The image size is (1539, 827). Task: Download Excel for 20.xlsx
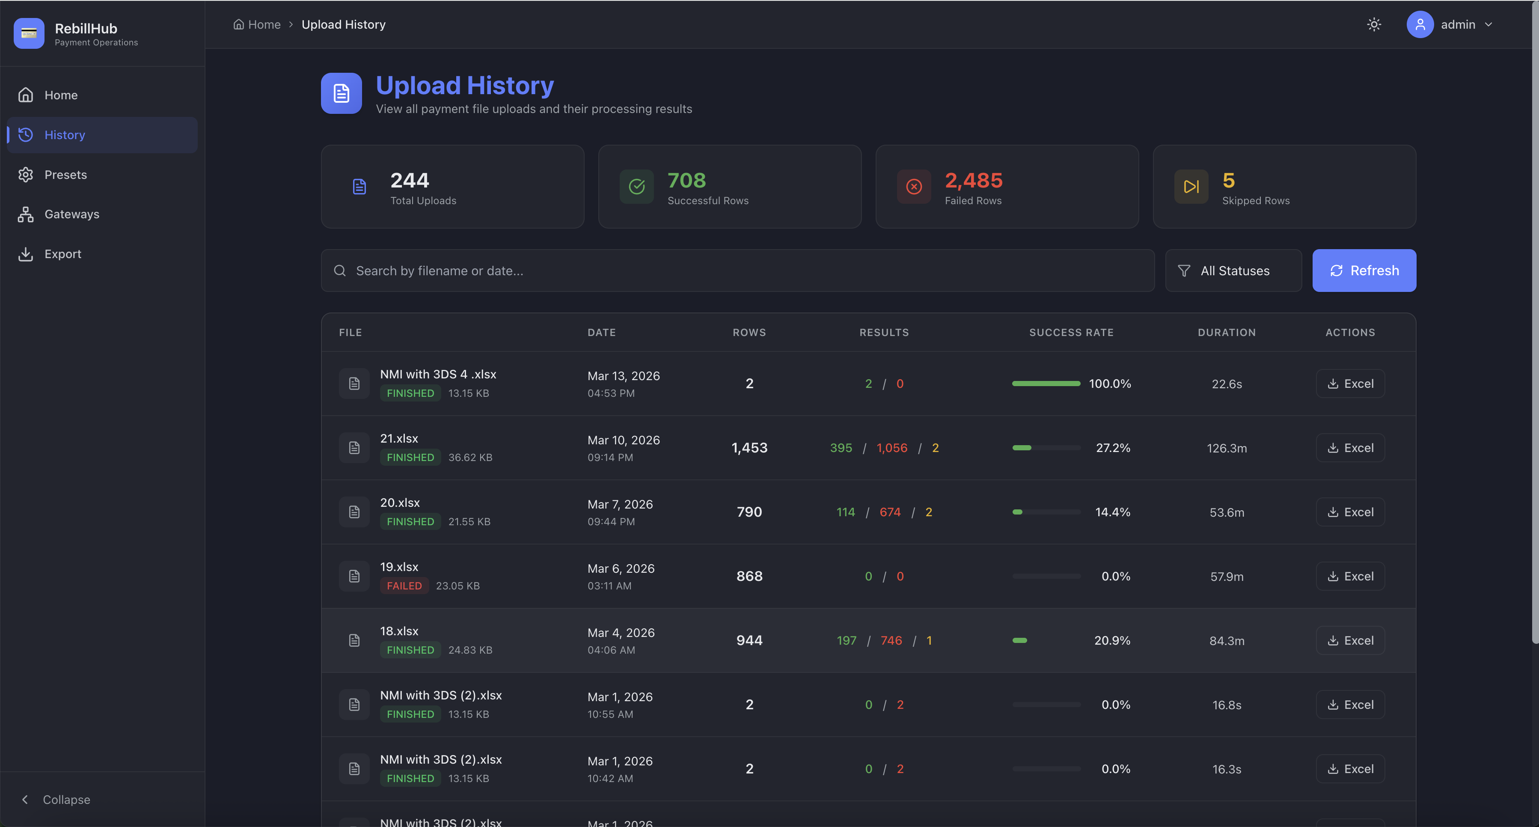(1350, 512)
